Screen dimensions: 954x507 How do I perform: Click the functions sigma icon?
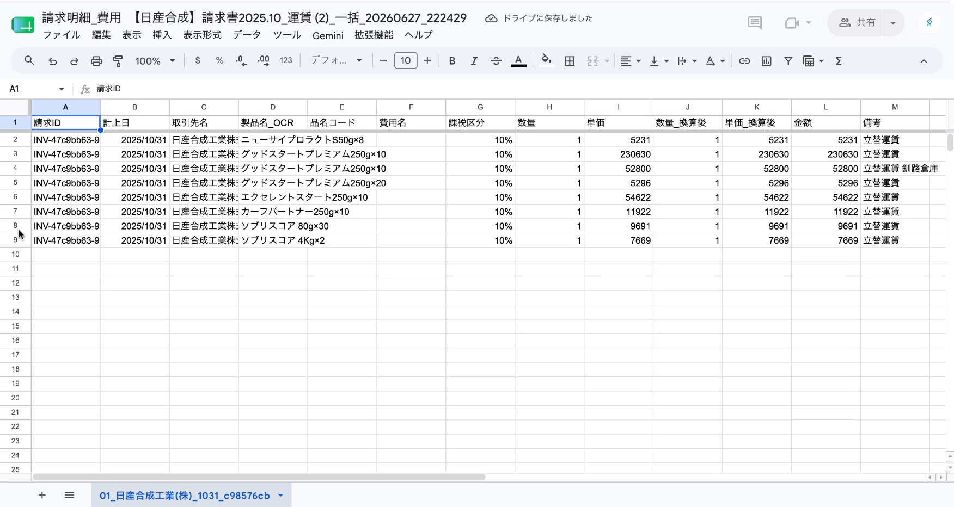(x=839, y=61)
